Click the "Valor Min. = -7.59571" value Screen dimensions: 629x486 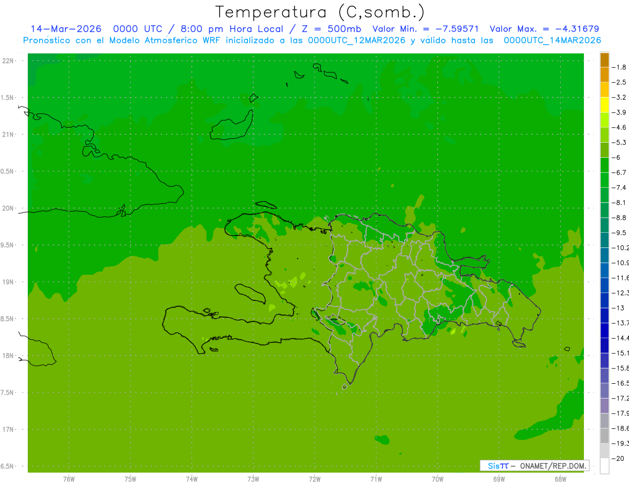click(x=425, y=29)
